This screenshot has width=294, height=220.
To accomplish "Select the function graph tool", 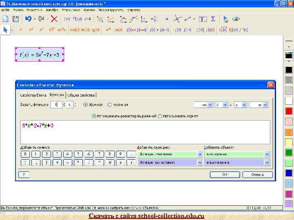I will pos(111,19).
